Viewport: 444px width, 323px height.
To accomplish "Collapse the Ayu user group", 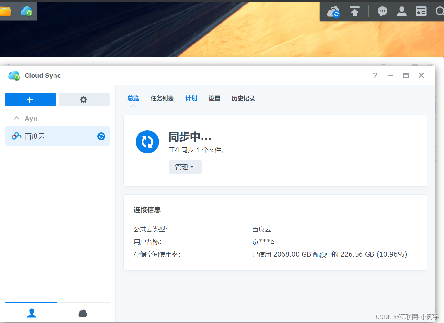I will coord(17,118).
